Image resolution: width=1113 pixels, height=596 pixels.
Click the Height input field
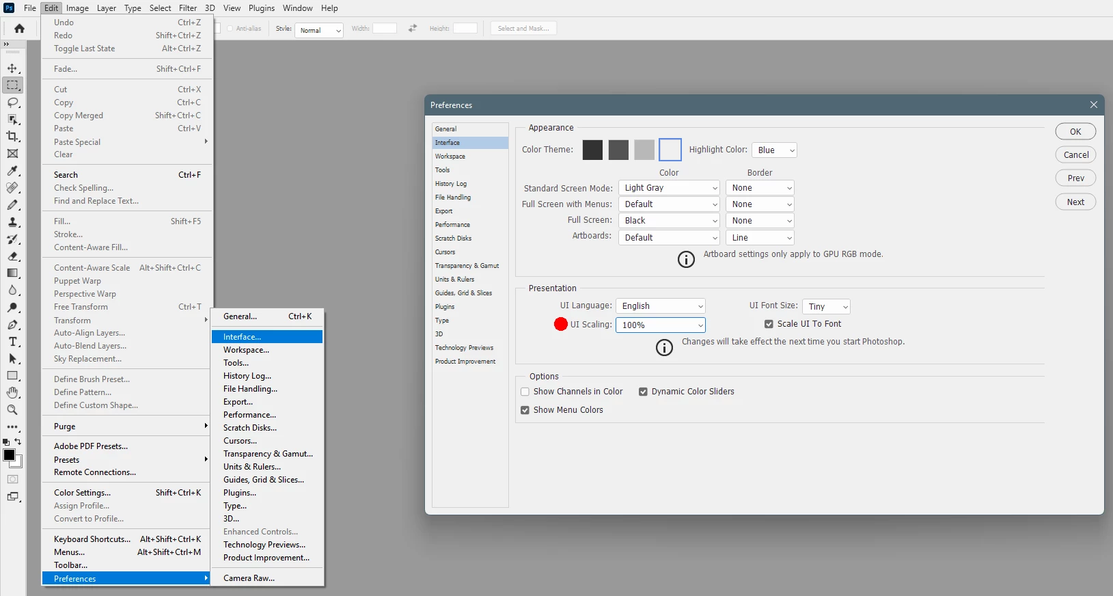465,29
